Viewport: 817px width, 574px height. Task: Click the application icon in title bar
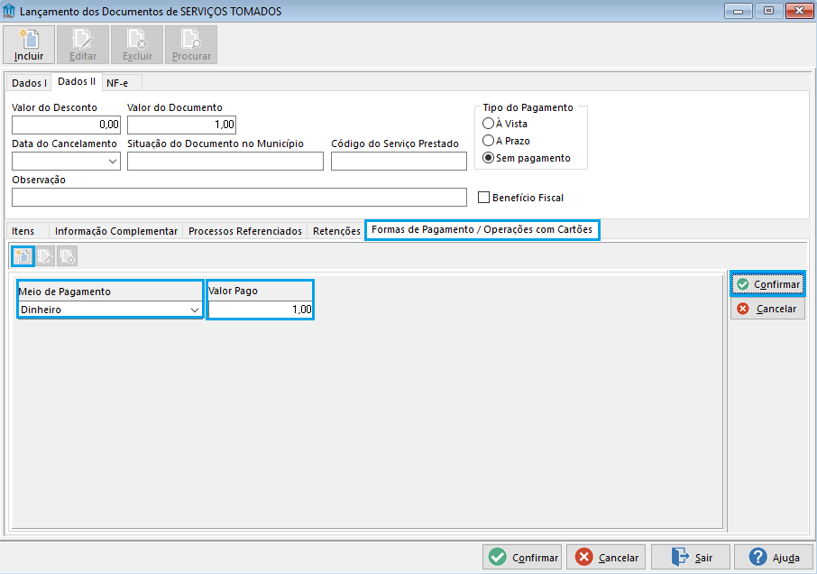(9, 11)
